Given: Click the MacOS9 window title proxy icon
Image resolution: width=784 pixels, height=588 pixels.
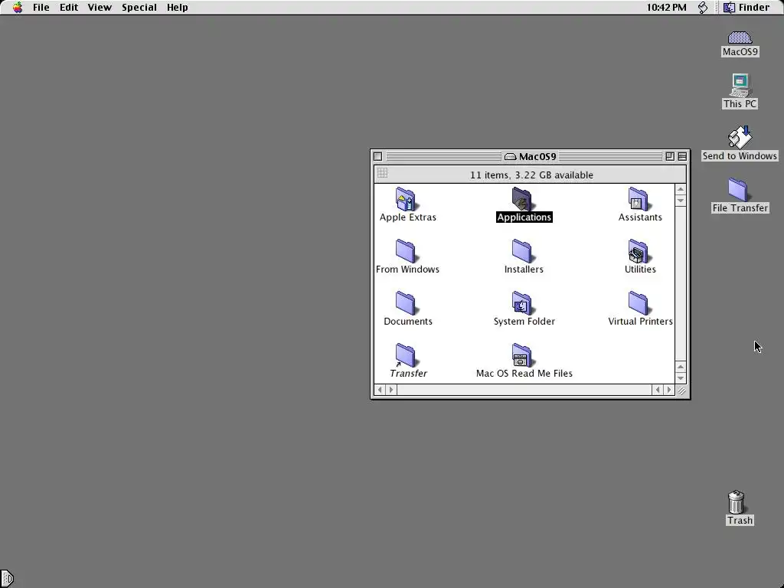Looking at the screenshot, I should (x=510, y=156).
